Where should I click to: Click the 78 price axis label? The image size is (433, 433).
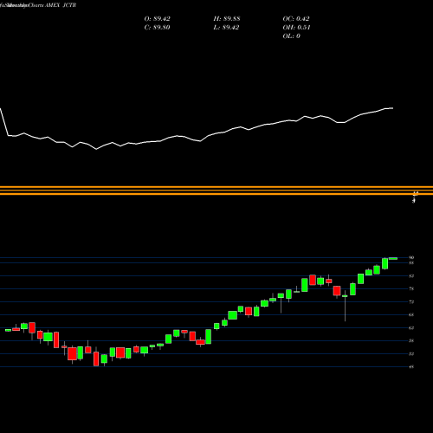coord(411,288)
